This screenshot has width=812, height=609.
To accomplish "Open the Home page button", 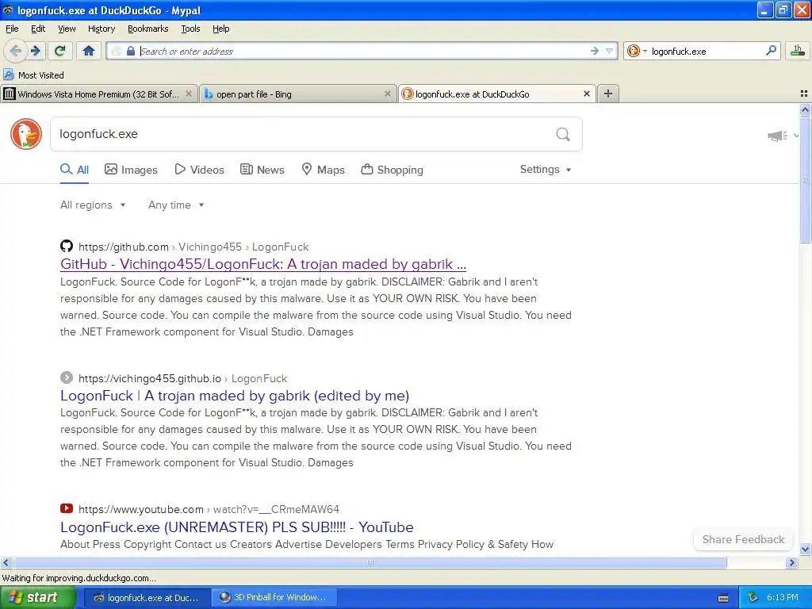I will pyautogui.click(x=89, y=51).
